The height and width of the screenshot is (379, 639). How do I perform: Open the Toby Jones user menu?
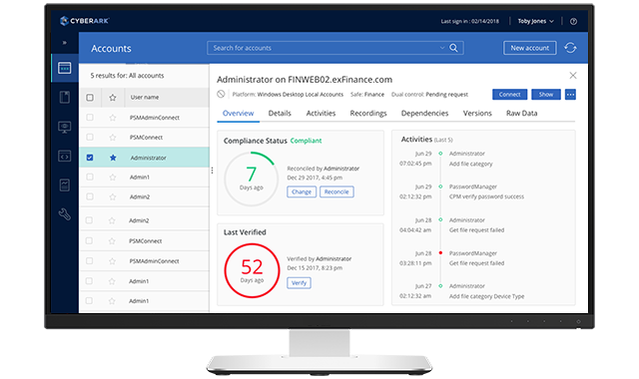[x=535, y=21]
